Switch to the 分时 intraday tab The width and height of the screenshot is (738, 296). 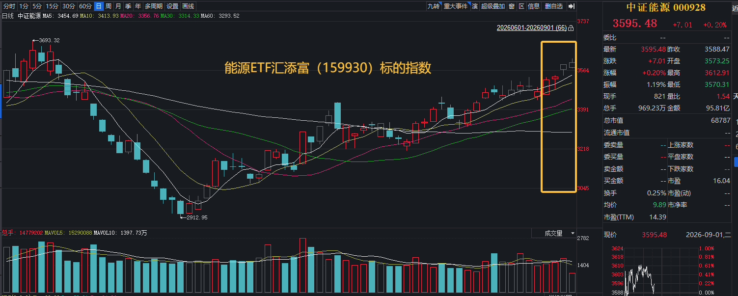(9, 6)
